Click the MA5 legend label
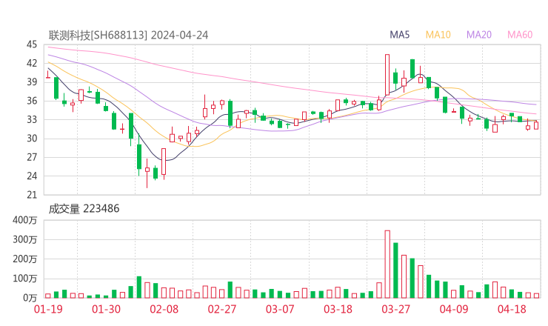Viewport: 548px width, 326px height. pos(399,35)
